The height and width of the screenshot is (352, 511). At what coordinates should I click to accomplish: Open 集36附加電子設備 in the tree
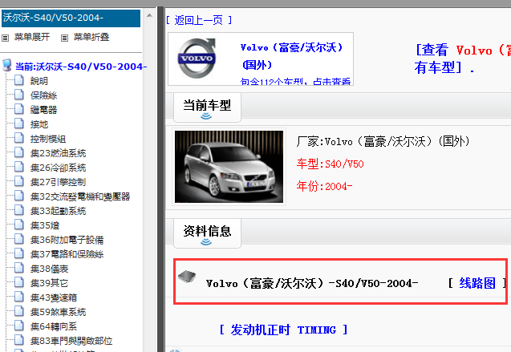(67, 240)
